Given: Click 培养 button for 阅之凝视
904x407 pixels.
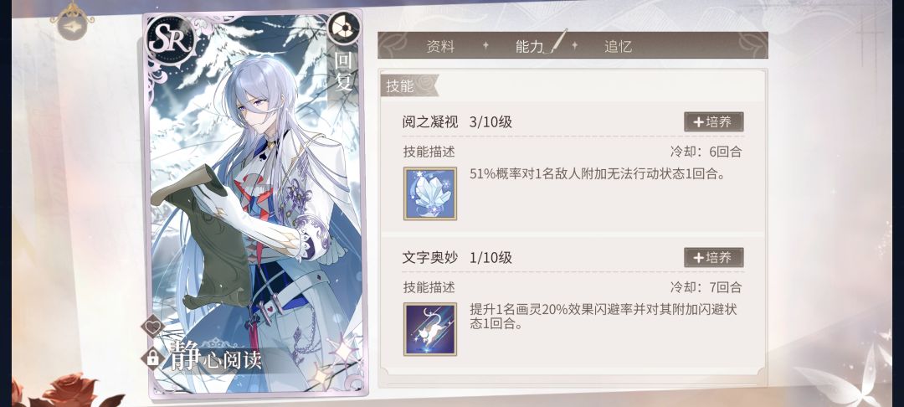Looking at the screenshot, I should point(714,121).
